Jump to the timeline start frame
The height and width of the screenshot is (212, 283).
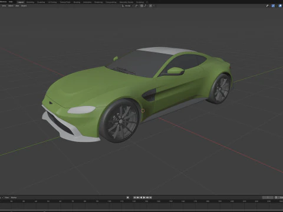134,197
